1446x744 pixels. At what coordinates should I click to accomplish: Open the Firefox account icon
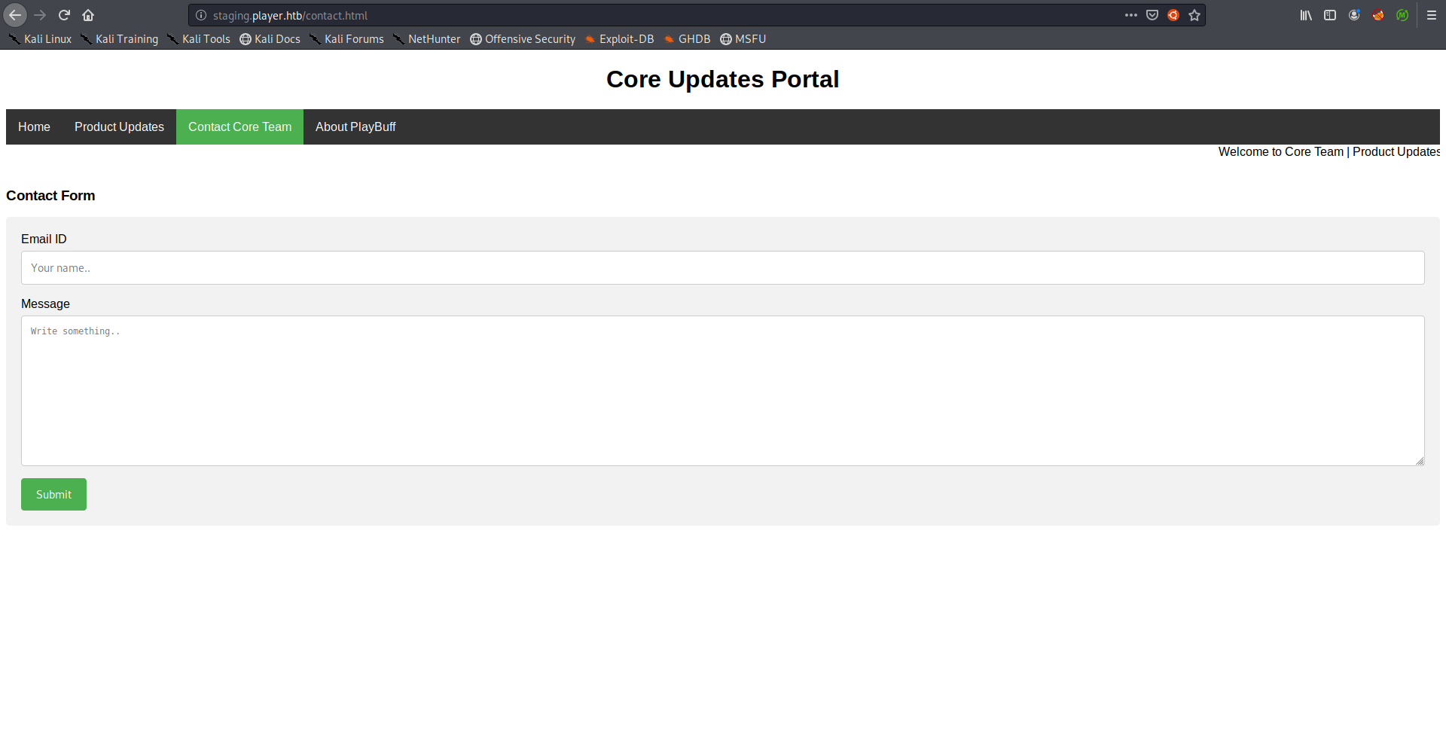point(1354,15)
